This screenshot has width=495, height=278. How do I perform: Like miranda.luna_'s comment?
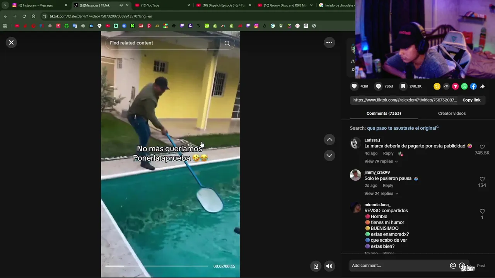pyautogui.click(x=482, y=211)
